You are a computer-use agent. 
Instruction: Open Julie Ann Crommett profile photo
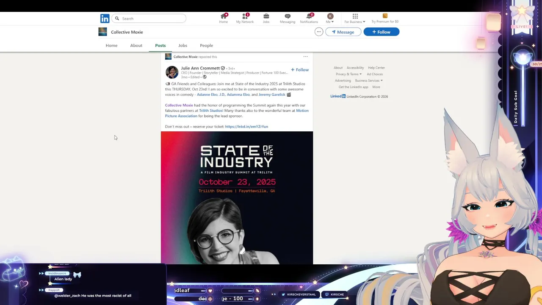point(172,72)
